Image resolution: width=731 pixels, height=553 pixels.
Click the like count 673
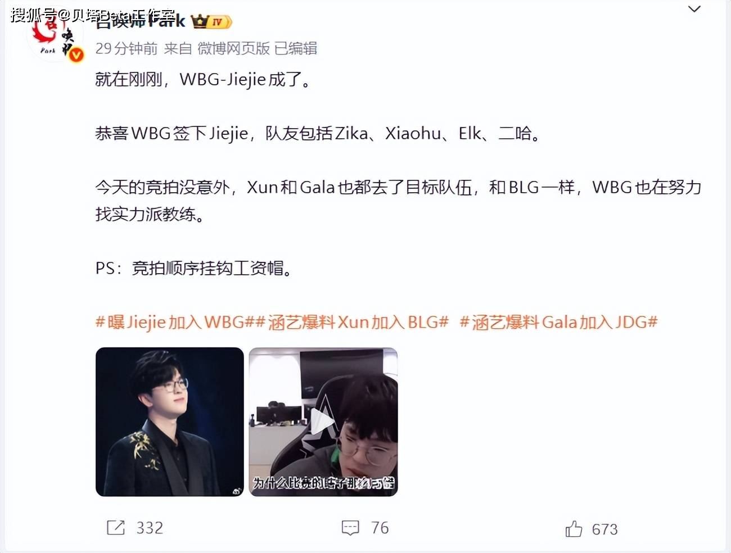point(604,529)
